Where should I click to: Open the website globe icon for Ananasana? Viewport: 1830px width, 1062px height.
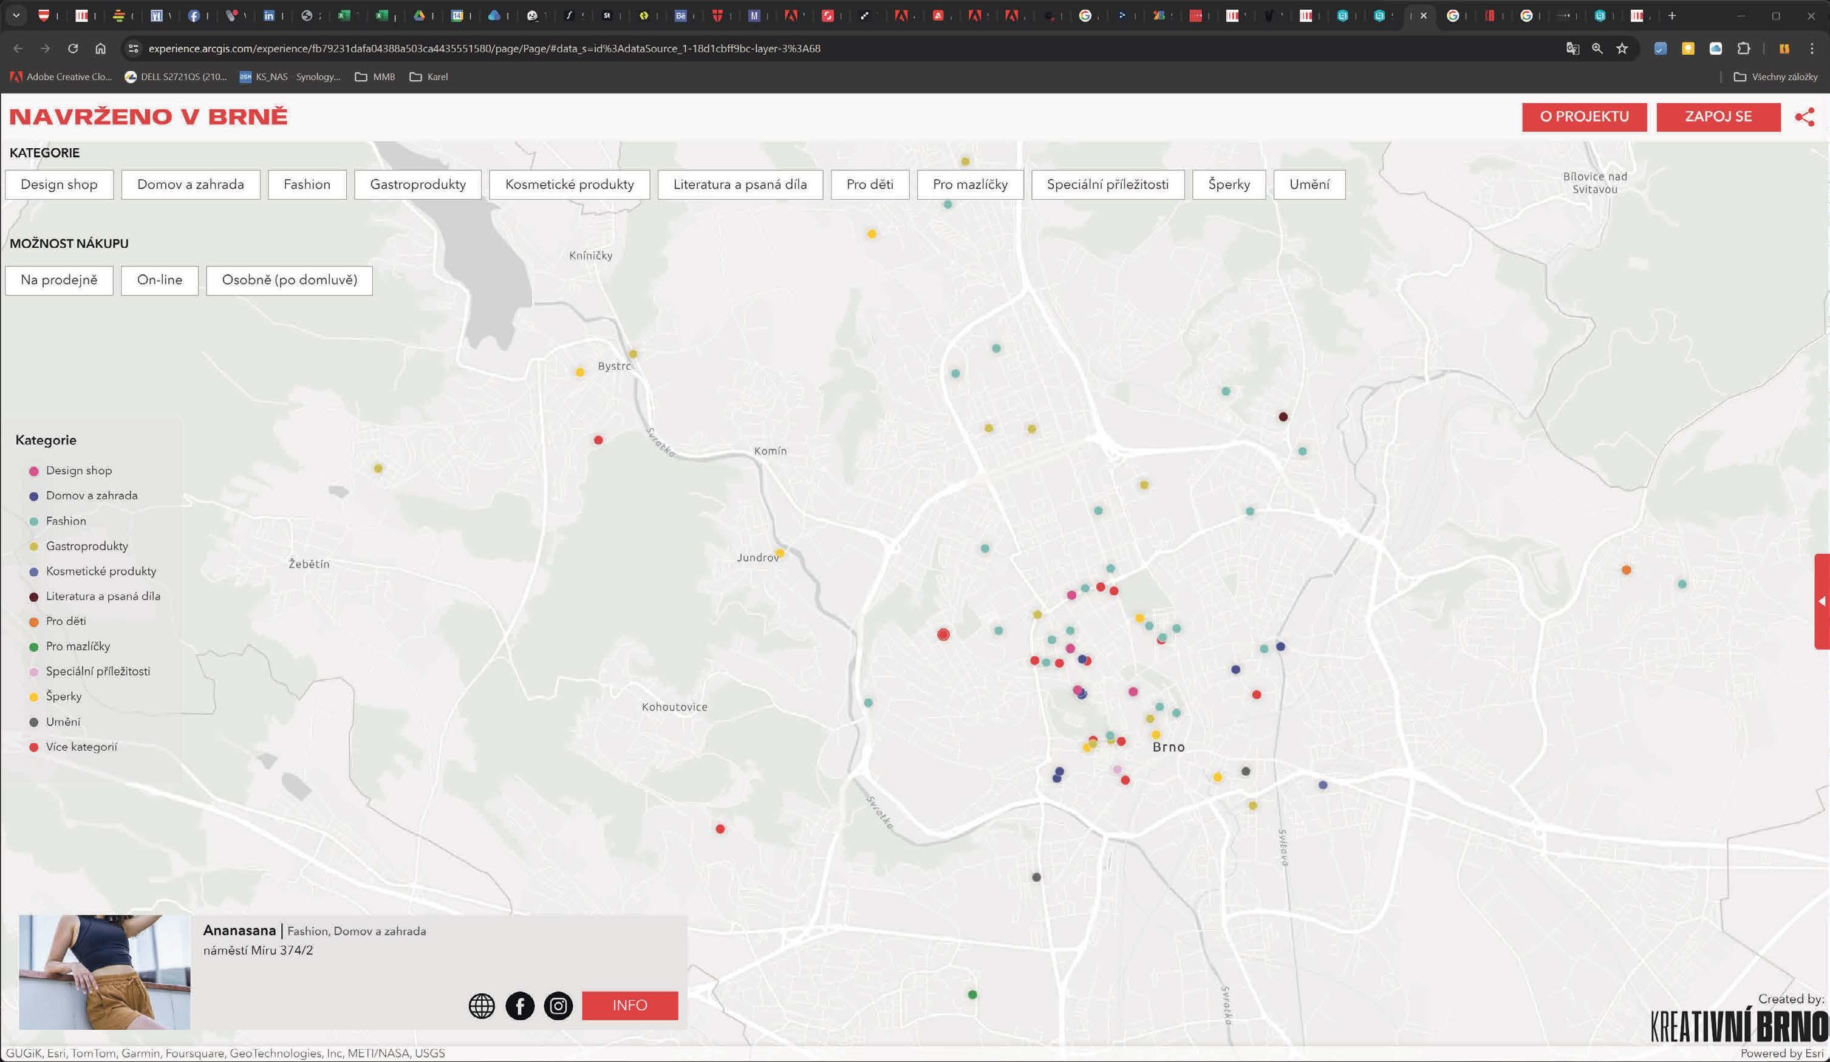point(482,1006)
